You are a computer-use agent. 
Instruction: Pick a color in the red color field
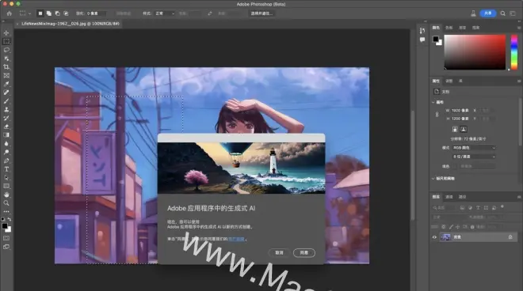(x=475, y=52)
